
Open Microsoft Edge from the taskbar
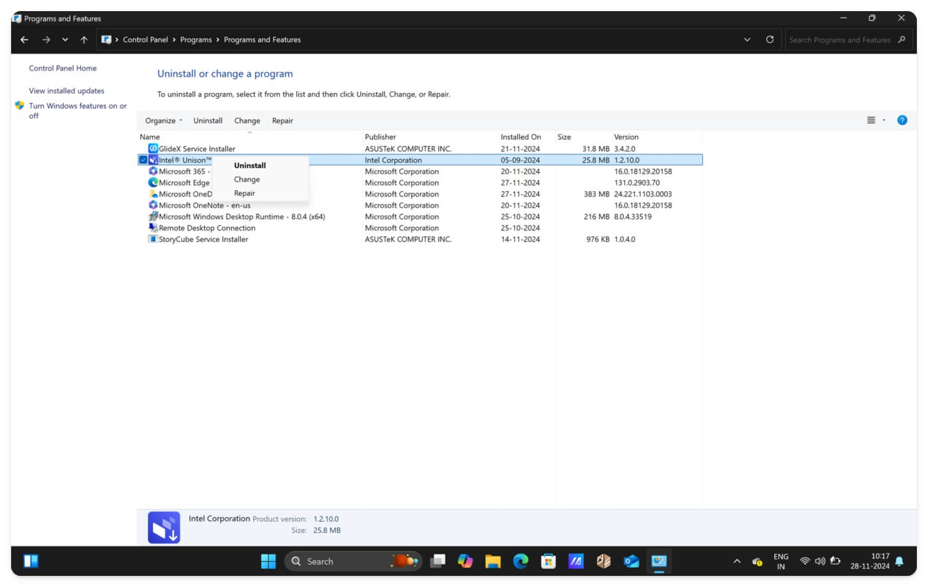(520, 561)
